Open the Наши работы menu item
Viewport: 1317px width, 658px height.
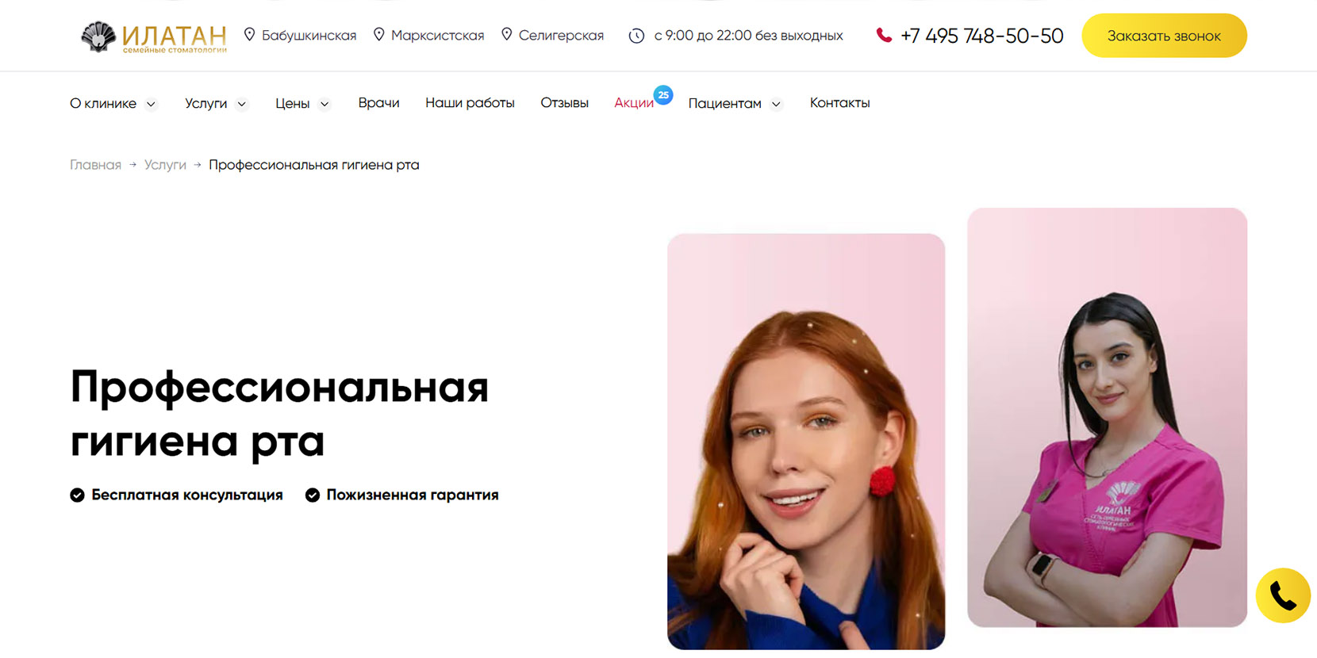coord(470,103)
